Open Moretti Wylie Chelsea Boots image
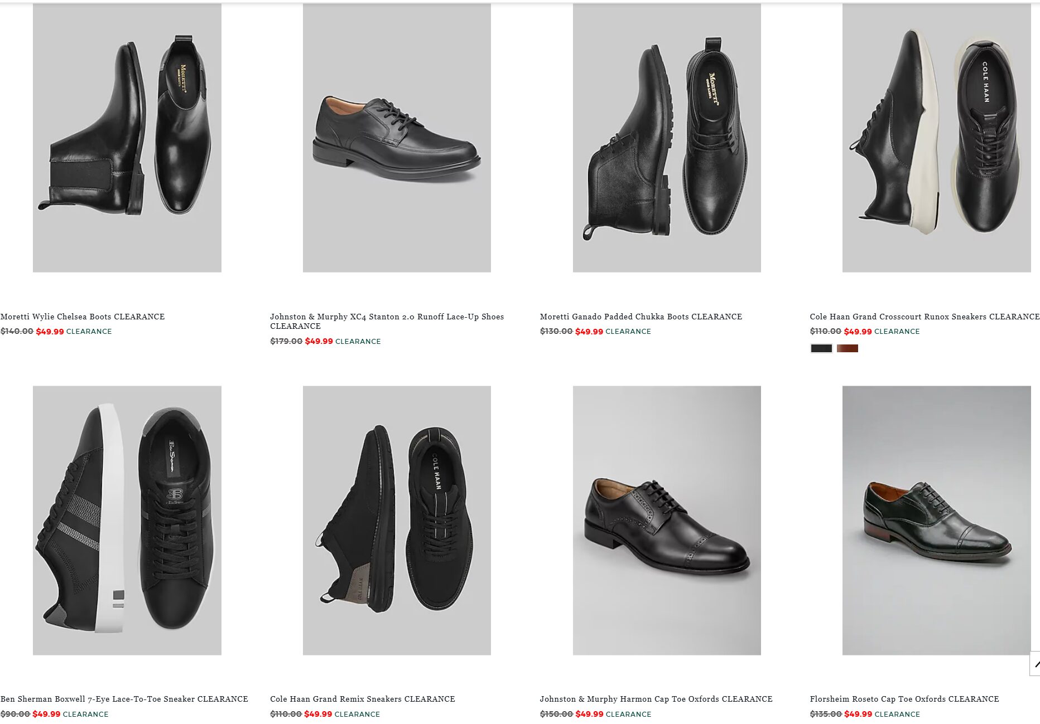The image size is (1040, 724). click(x=127, y=138)
